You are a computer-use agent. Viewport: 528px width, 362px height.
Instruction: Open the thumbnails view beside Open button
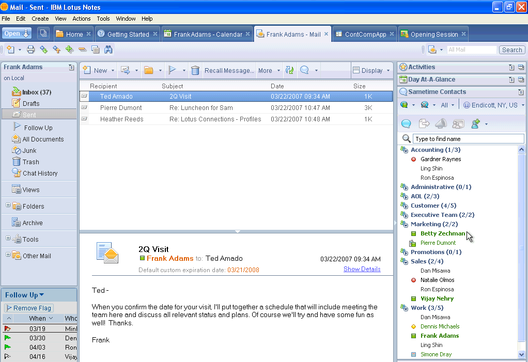43,34
